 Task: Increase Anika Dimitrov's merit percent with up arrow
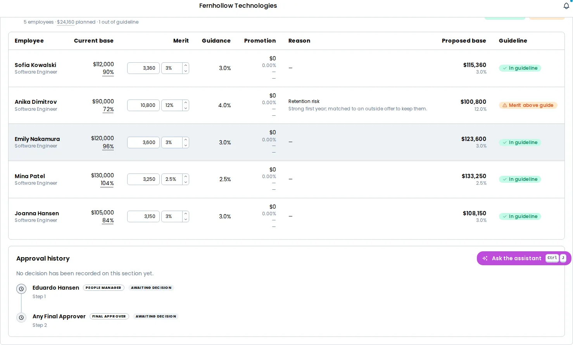[x=186, y=103]
